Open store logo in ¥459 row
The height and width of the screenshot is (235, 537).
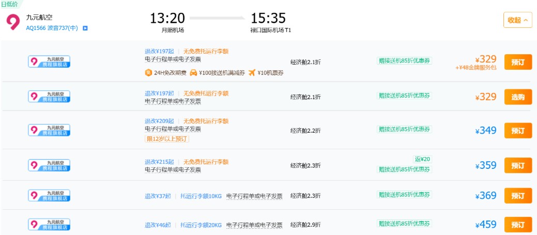tap(49, 224)
